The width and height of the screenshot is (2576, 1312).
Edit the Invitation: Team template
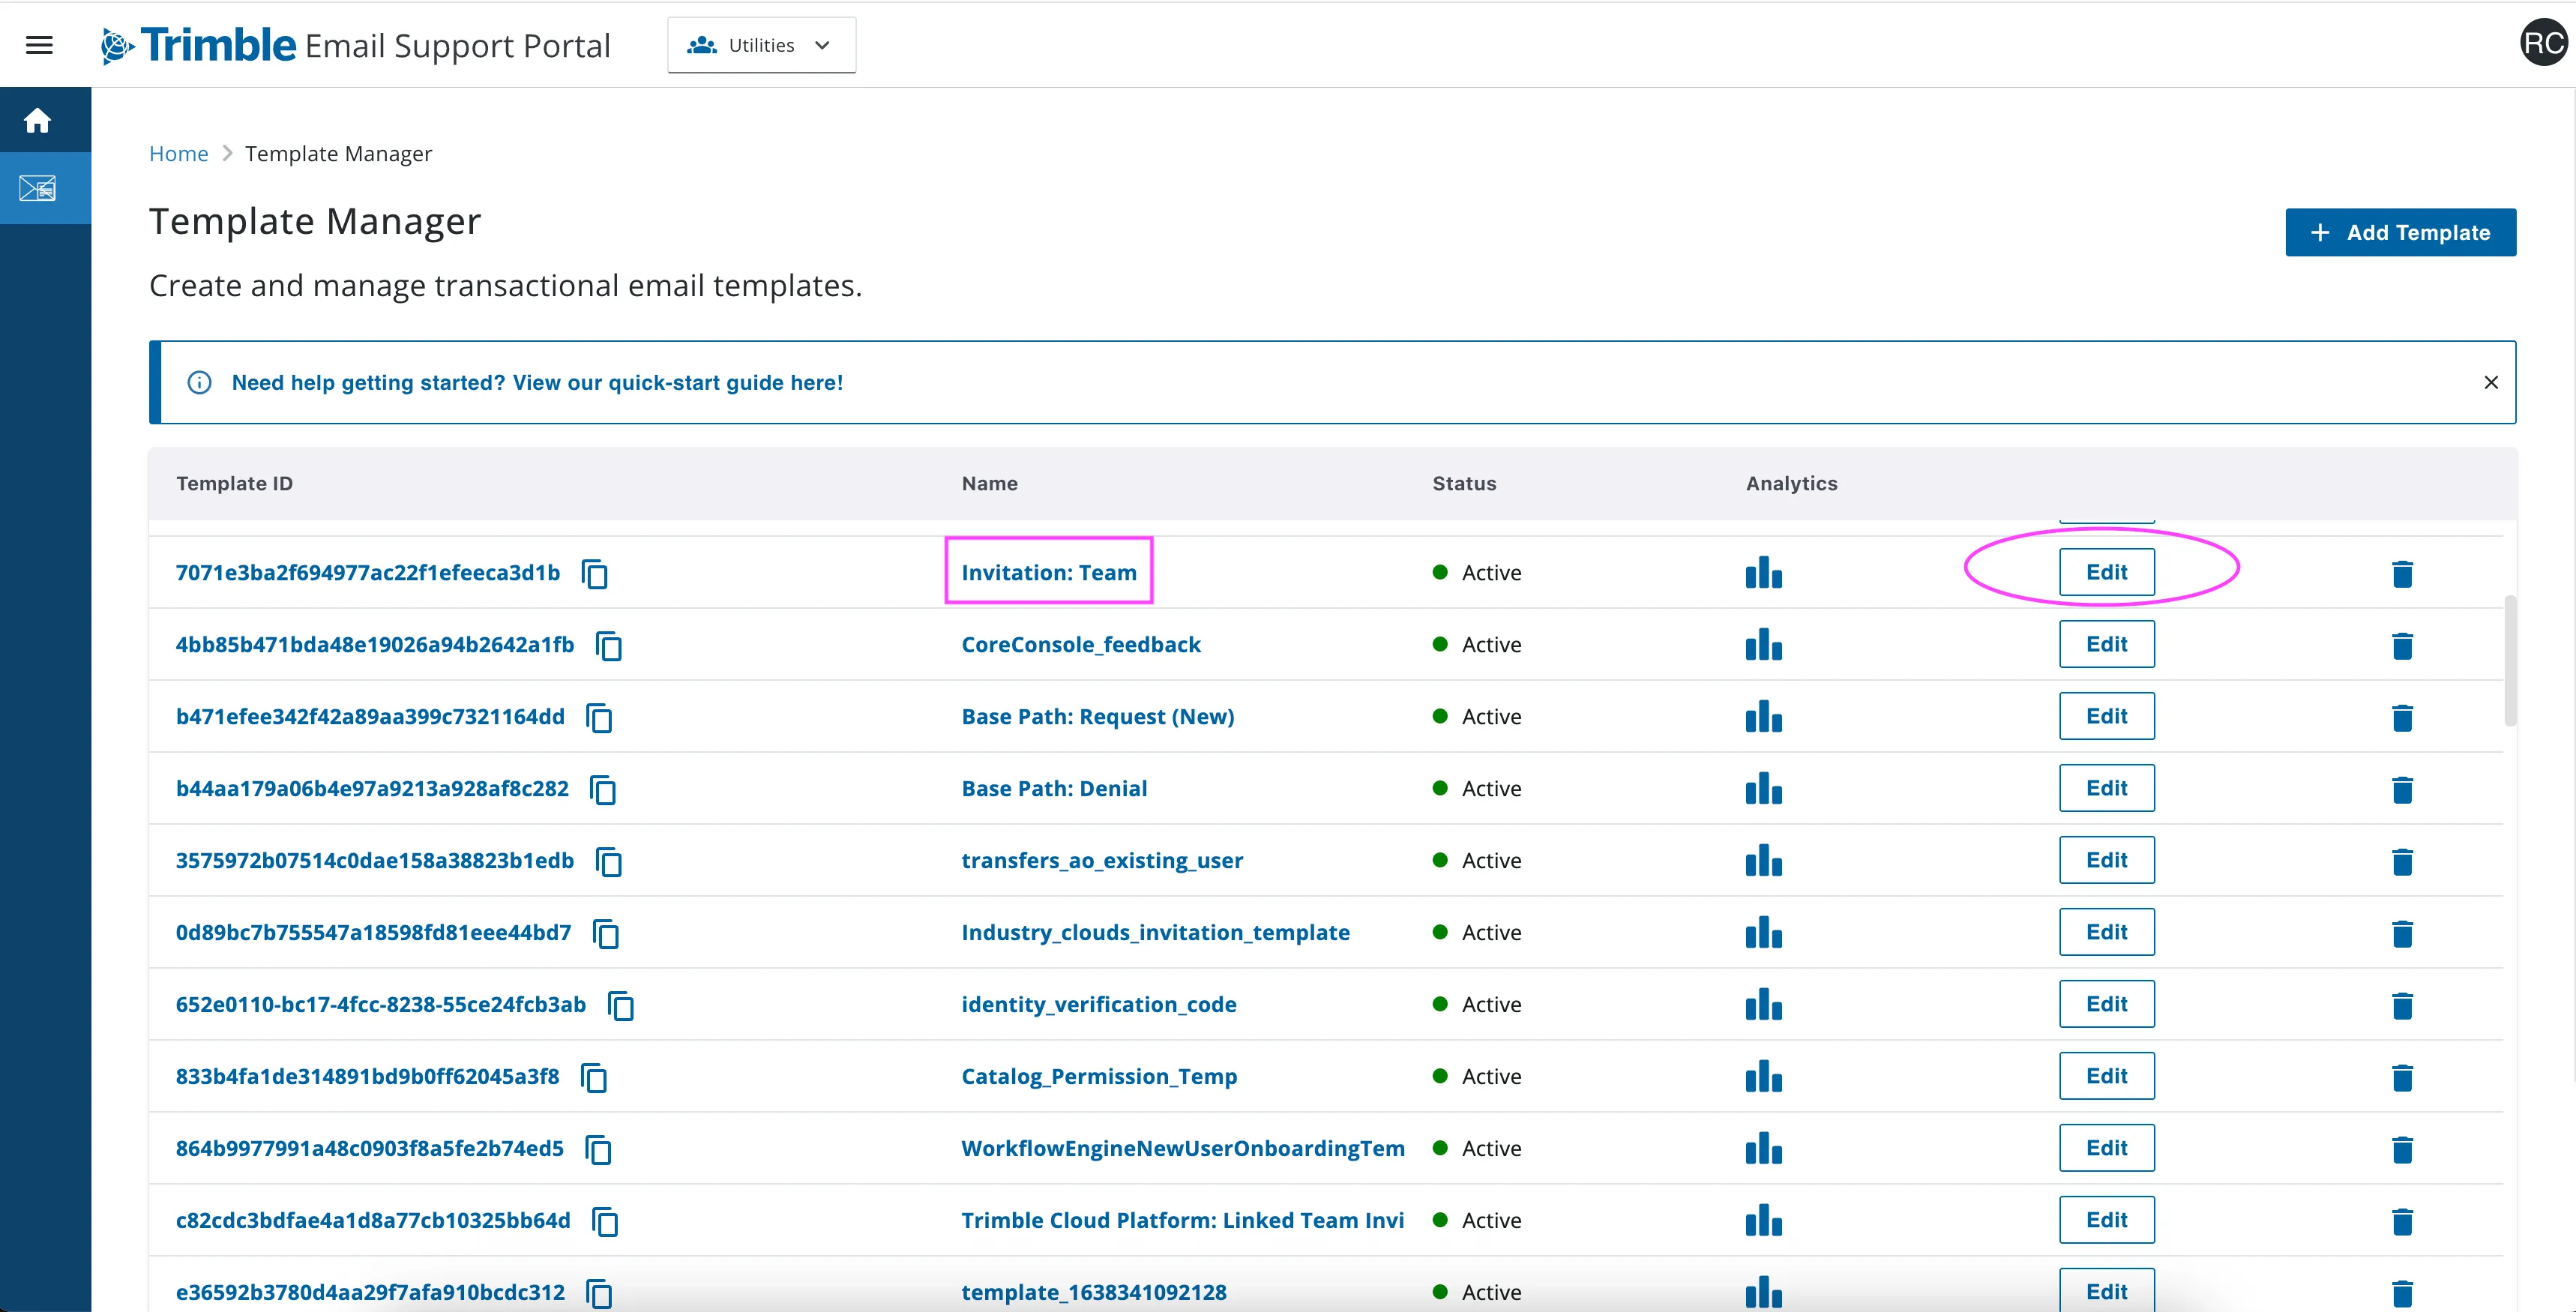(2106, 572)
